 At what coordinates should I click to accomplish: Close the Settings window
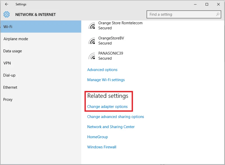click(x=218, y=4)
